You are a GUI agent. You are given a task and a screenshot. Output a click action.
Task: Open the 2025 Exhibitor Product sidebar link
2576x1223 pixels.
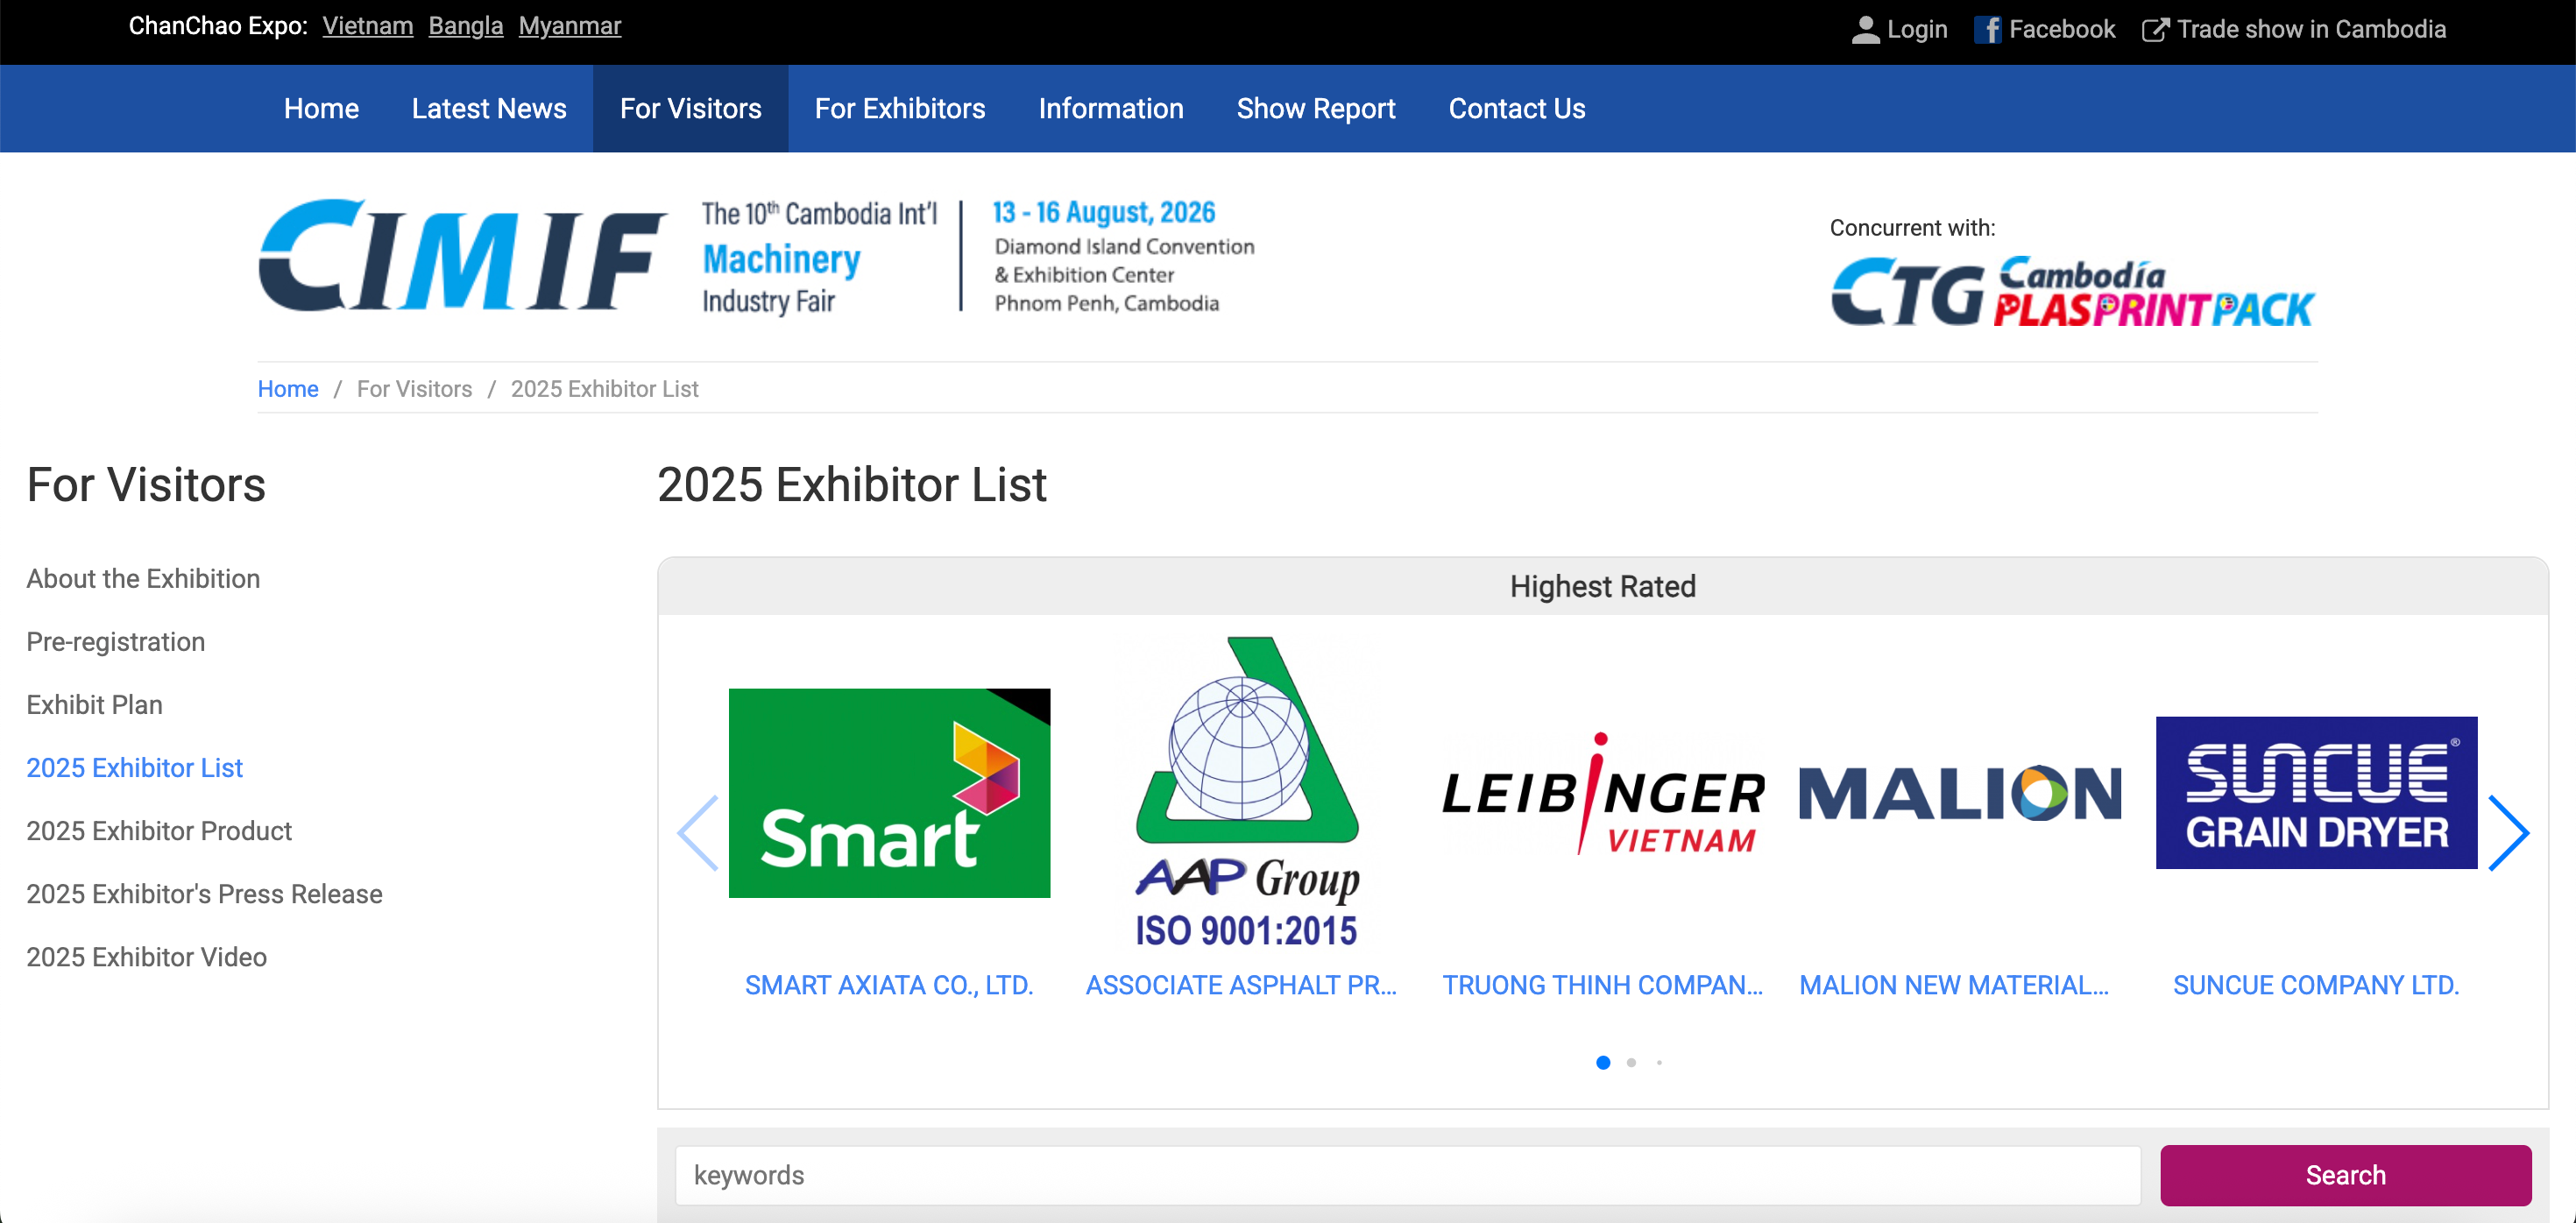159,830
